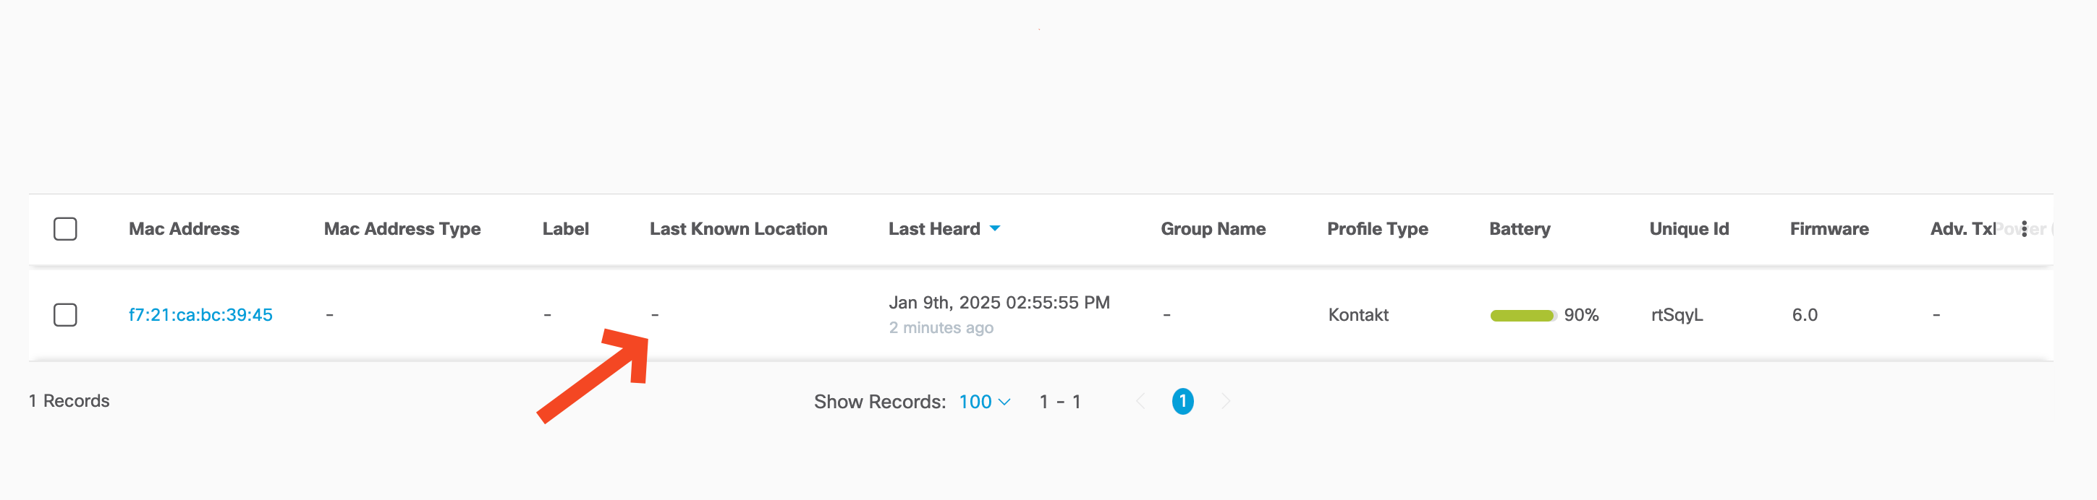The image size is (2097, 500).
Task: Click the Group Name column header
Action: pos(1213,229)
